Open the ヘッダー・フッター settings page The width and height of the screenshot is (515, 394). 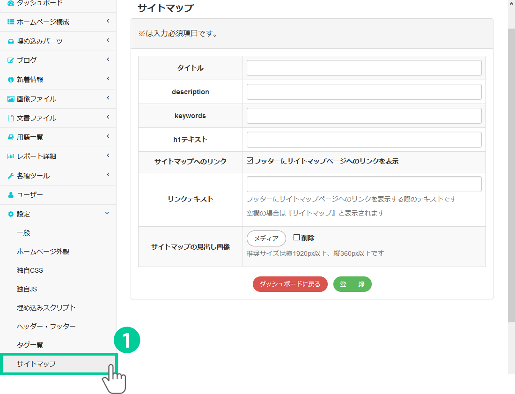(x=46, y=327)
